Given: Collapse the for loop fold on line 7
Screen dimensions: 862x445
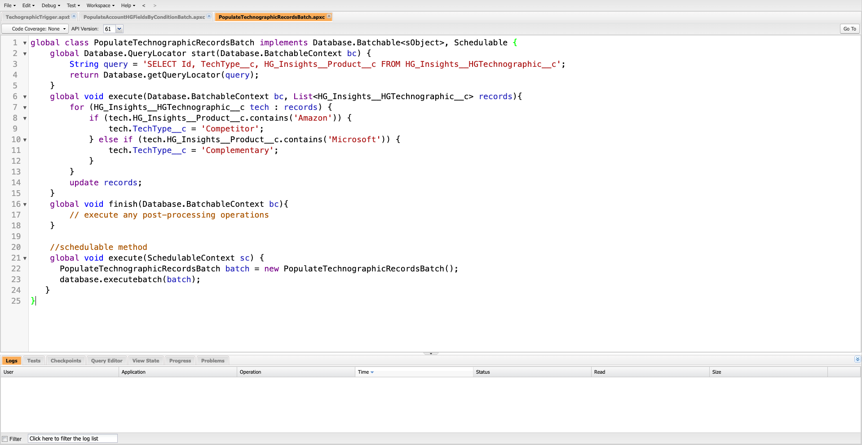Looking at the screenshot, I should point(25,108).
